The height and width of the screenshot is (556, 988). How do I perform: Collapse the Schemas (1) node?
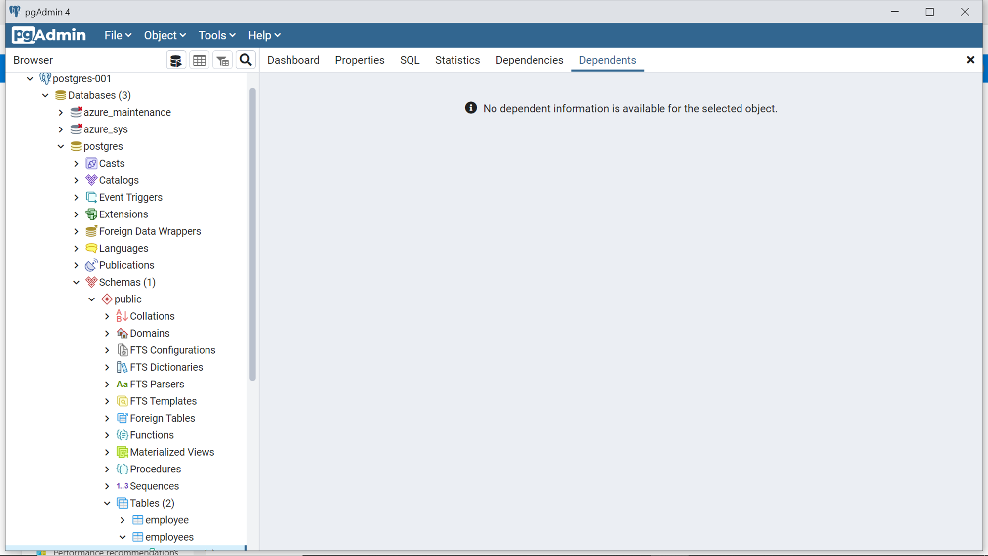tap(76, 282)
